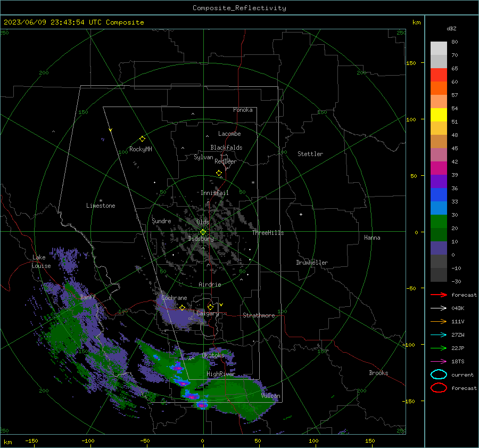Screen dimensions: 479x448
Task: Select the Innisfail label
Action: pyautogui.click(x=215, y=193)
